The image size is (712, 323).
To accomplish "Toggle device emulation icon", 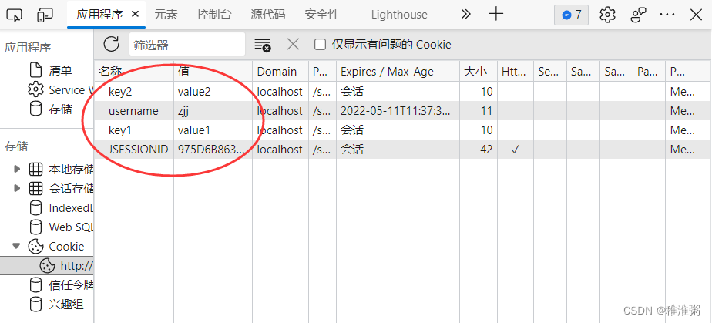I will pyautogui.click(x=45, y=15).
